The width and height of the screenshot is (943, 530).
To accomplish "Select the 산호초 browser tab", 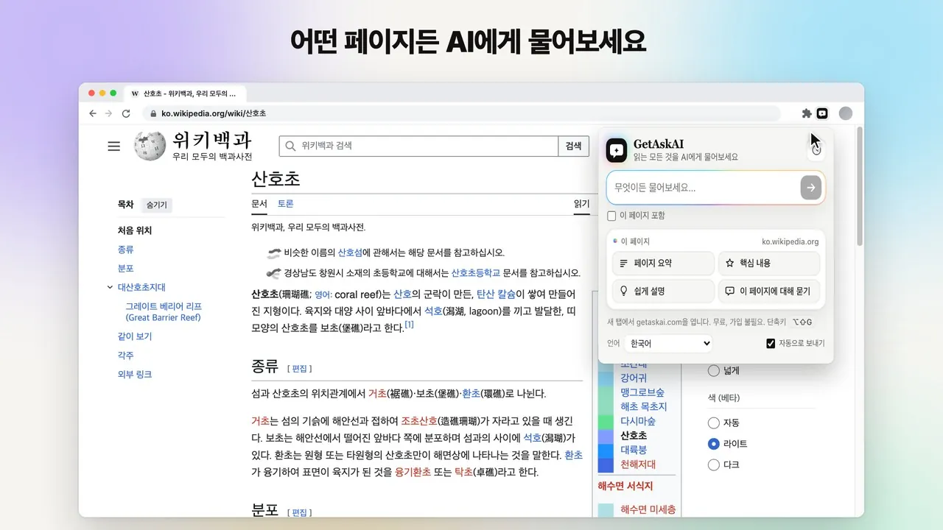I will click(184, 93).
